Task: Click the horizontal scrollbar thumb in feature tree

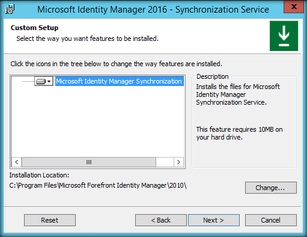Action: tap(89, 162)
